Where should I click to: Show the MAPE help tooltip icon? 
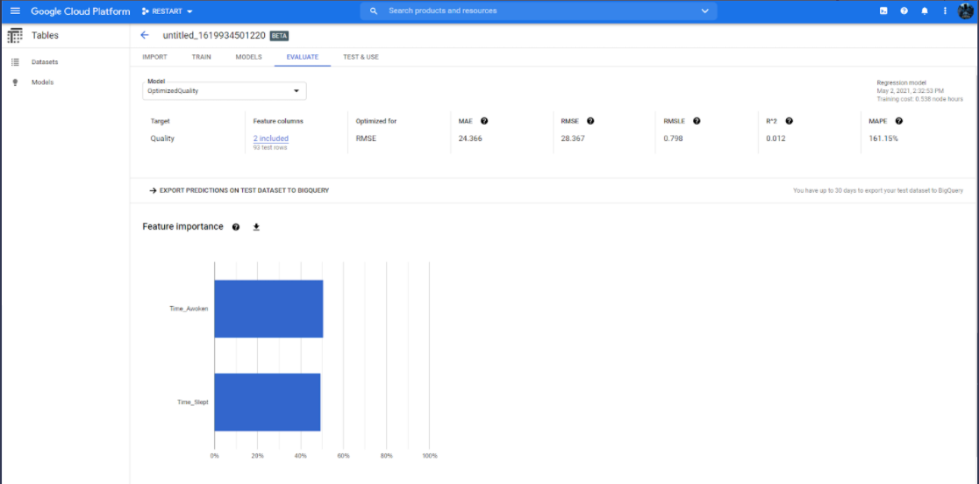pyautogui.click(x=898, y=121)
